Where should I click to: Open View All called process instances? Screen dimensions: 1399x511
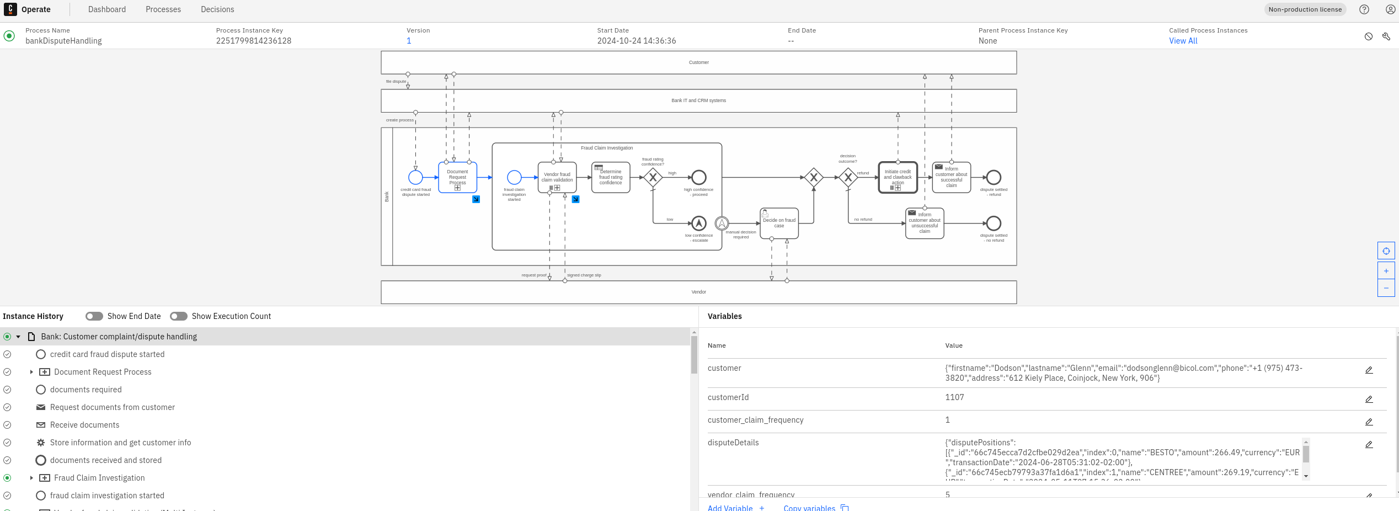[1183, 41]
